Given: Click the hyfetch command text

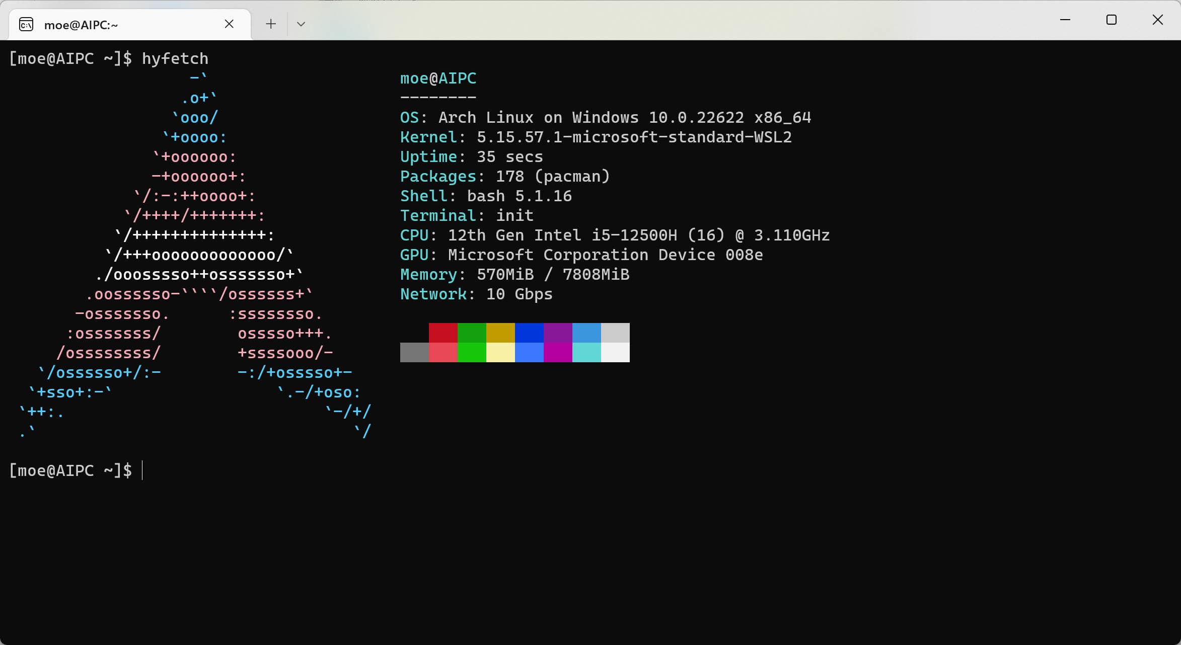Looking at the screenshot, I should coord(175,59).
